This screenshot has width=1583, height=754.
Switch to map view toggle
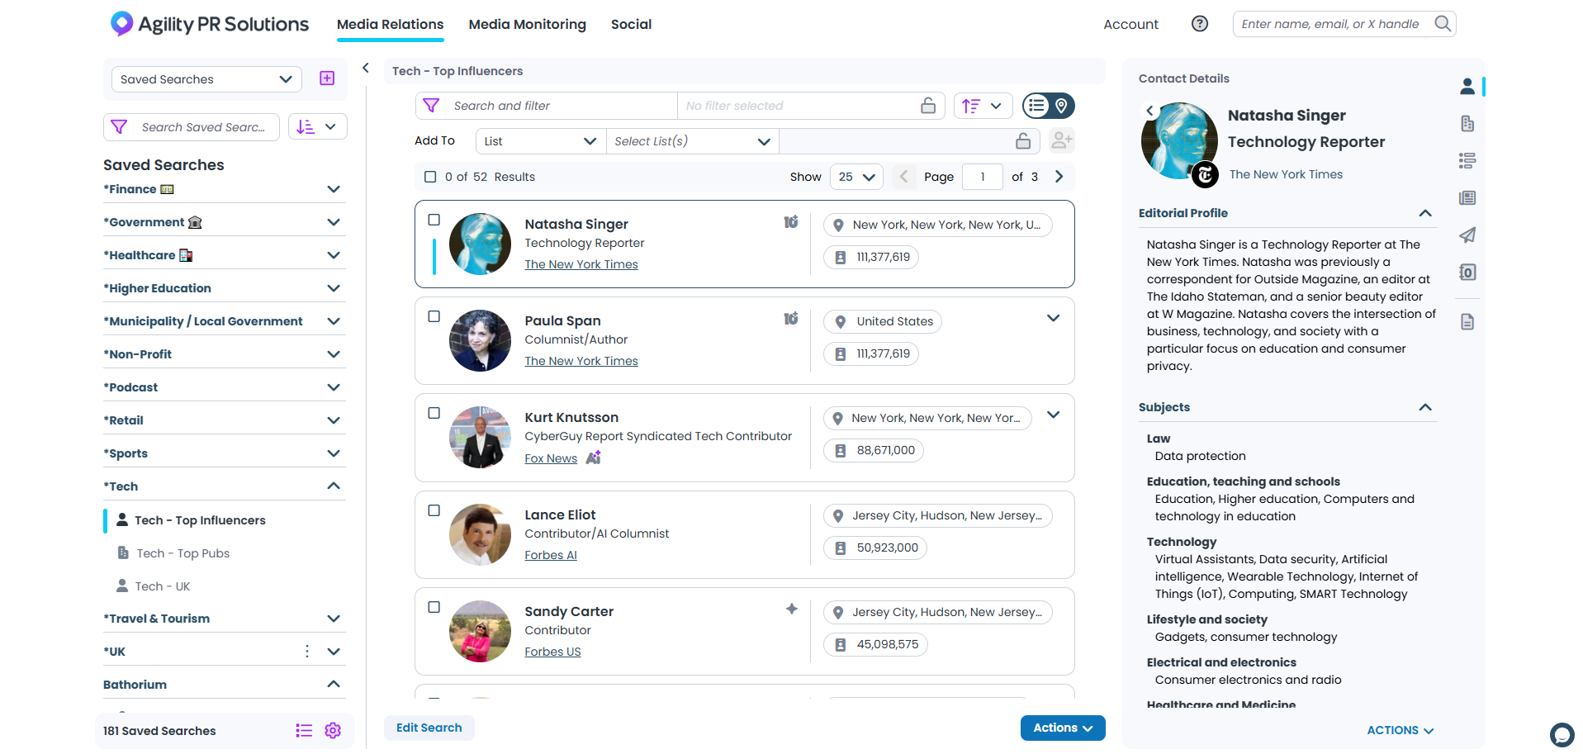1062,106
